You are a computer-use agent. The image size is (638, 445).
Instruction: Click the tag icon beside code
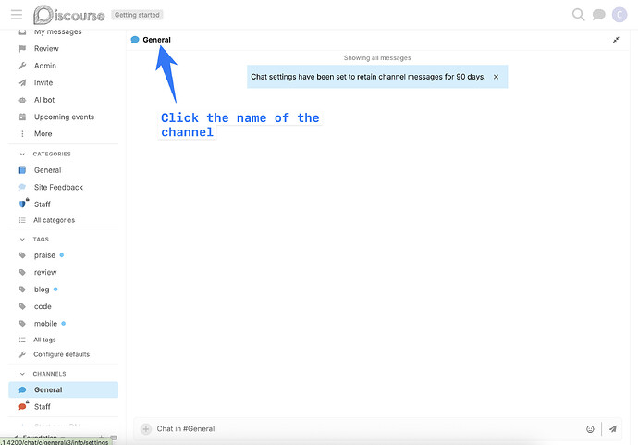(22, 306)
